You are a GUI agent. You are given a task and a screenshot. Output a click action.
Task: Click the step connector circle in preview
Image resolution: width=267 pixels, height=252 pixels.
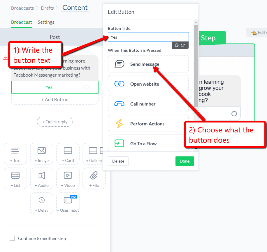(234, 114)
